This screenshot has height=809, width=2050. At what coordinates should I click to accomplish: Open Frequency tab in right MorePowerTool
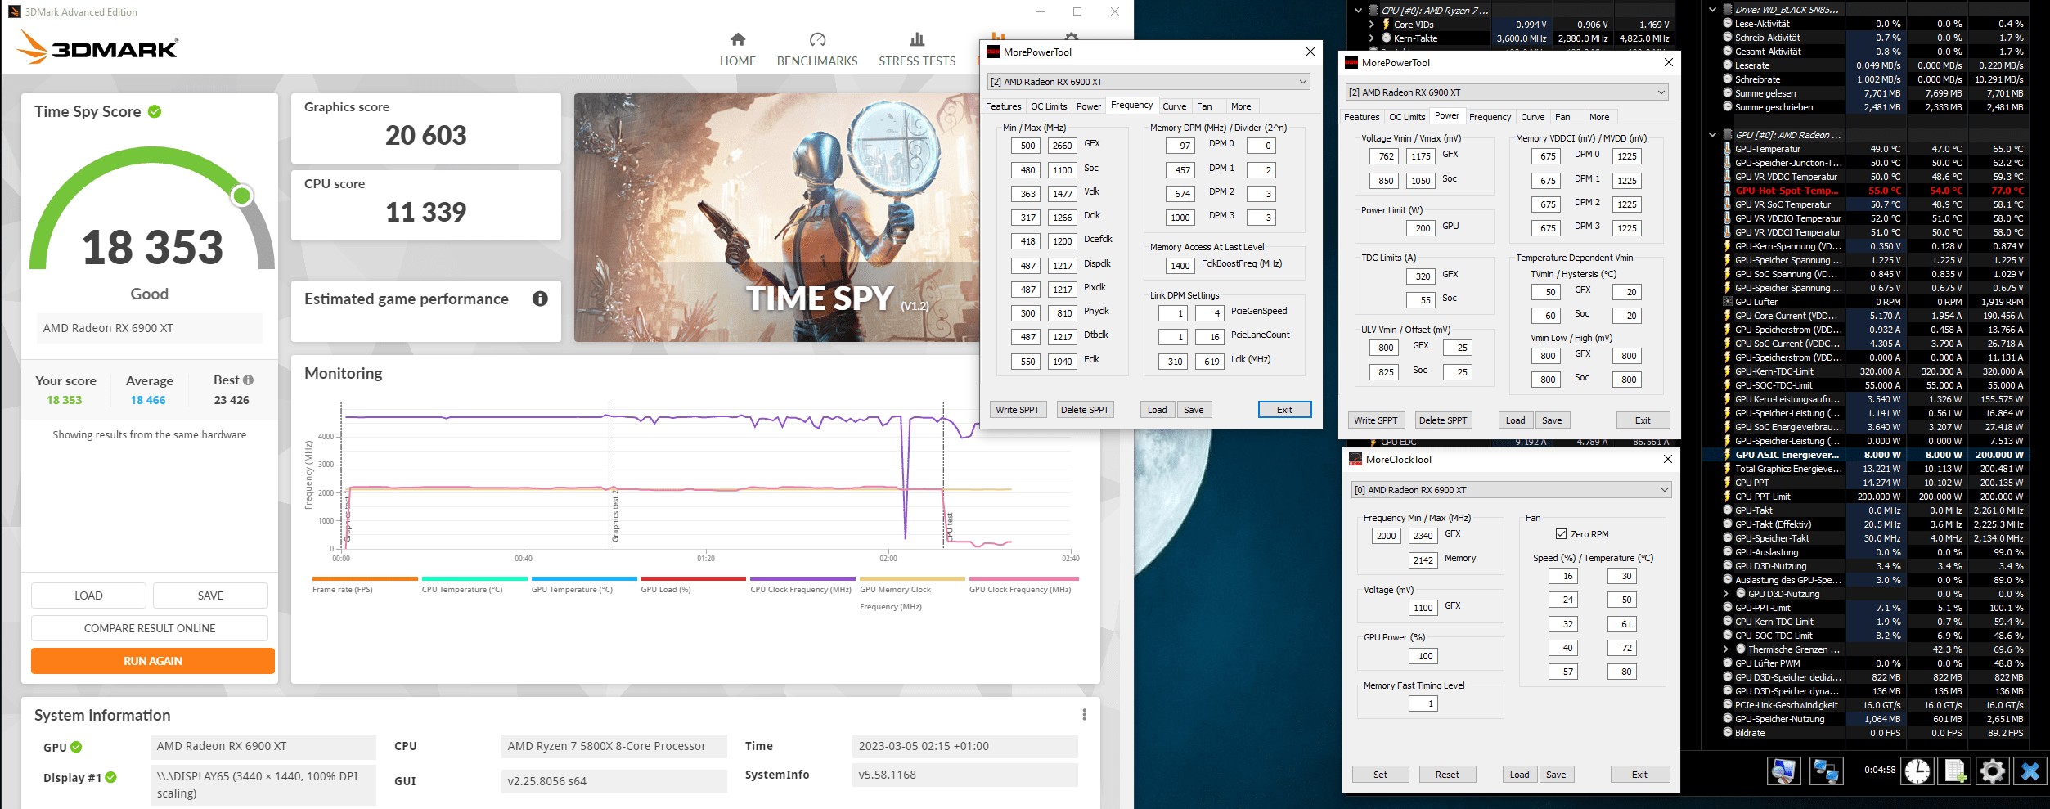pos(1490,117)
